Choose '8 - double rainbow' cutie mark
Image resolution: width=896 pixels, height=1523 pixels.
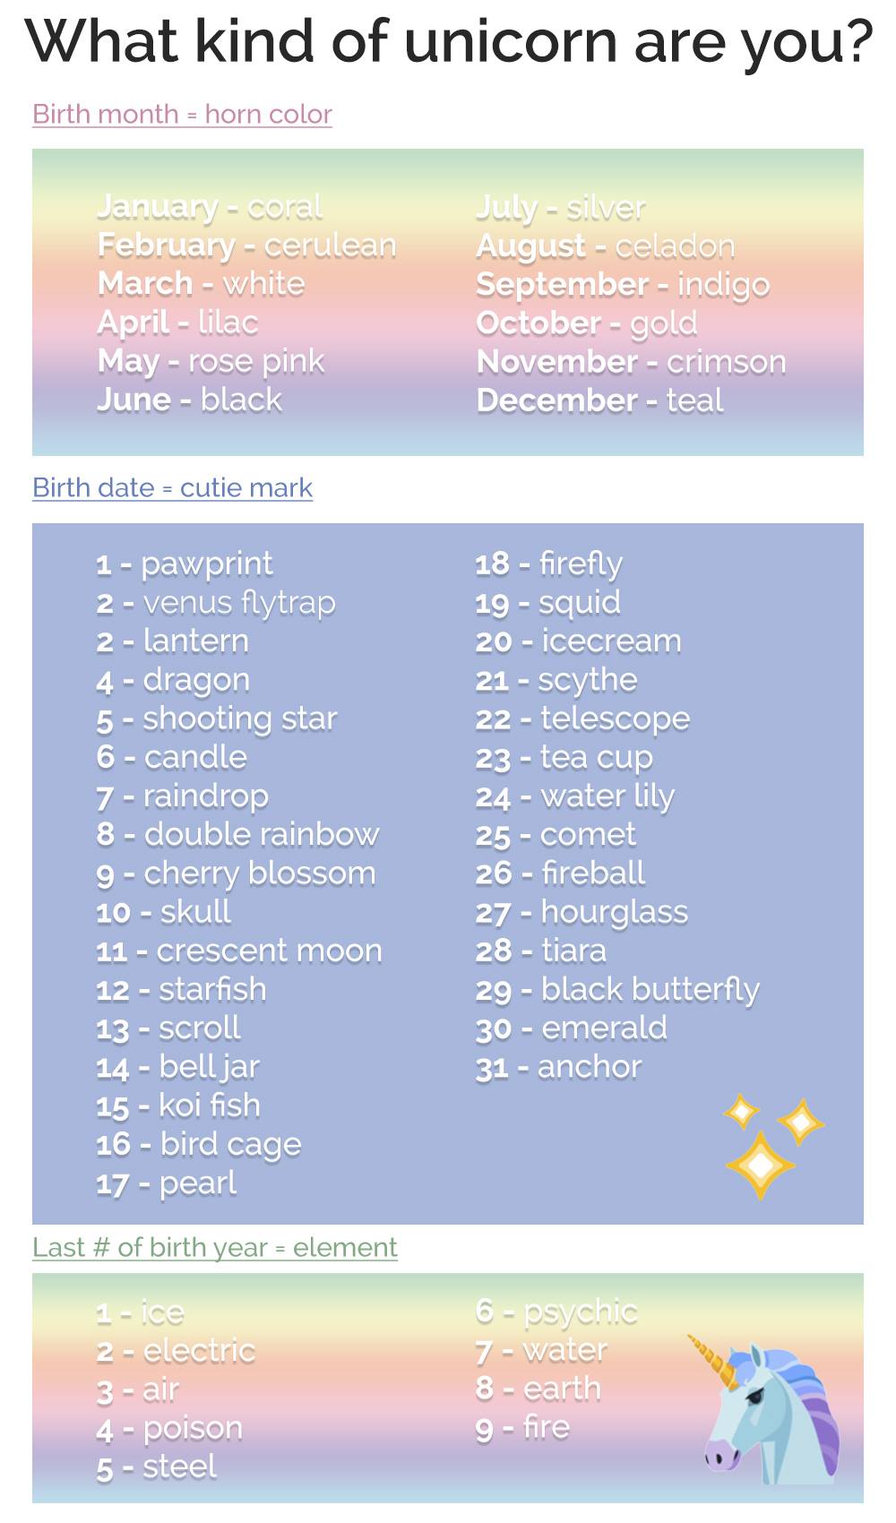[237, 834]
